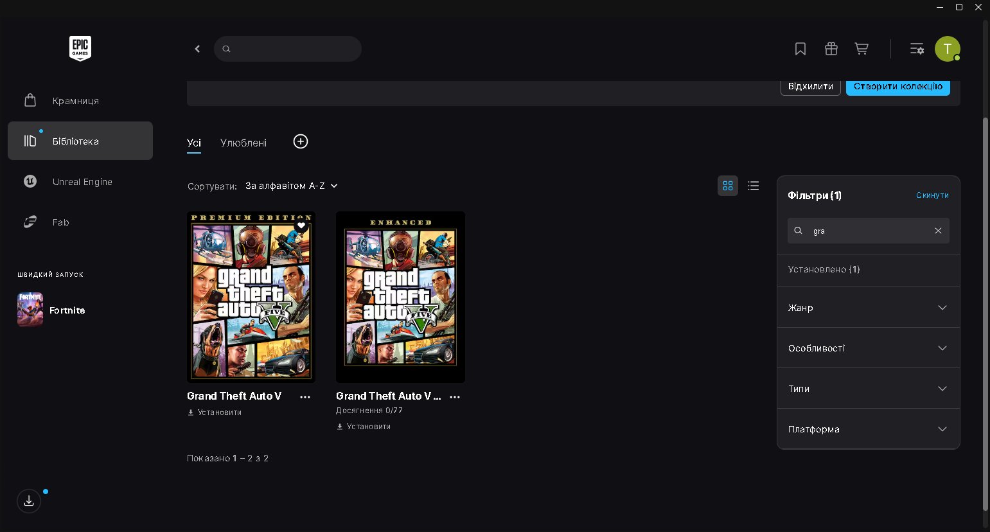This screenshot has height=532, width=990.
Task: Open more options for GTA V Enhanced
Action: pyautogui.click(x=455, y=397)
